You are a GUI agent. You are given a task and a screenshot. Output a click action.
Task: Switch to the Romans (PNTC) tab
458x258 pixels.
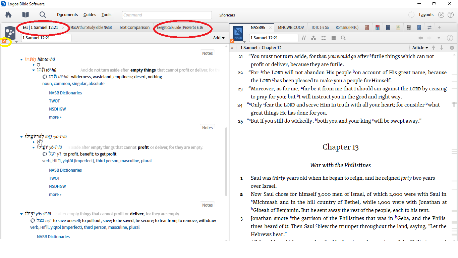347,28
